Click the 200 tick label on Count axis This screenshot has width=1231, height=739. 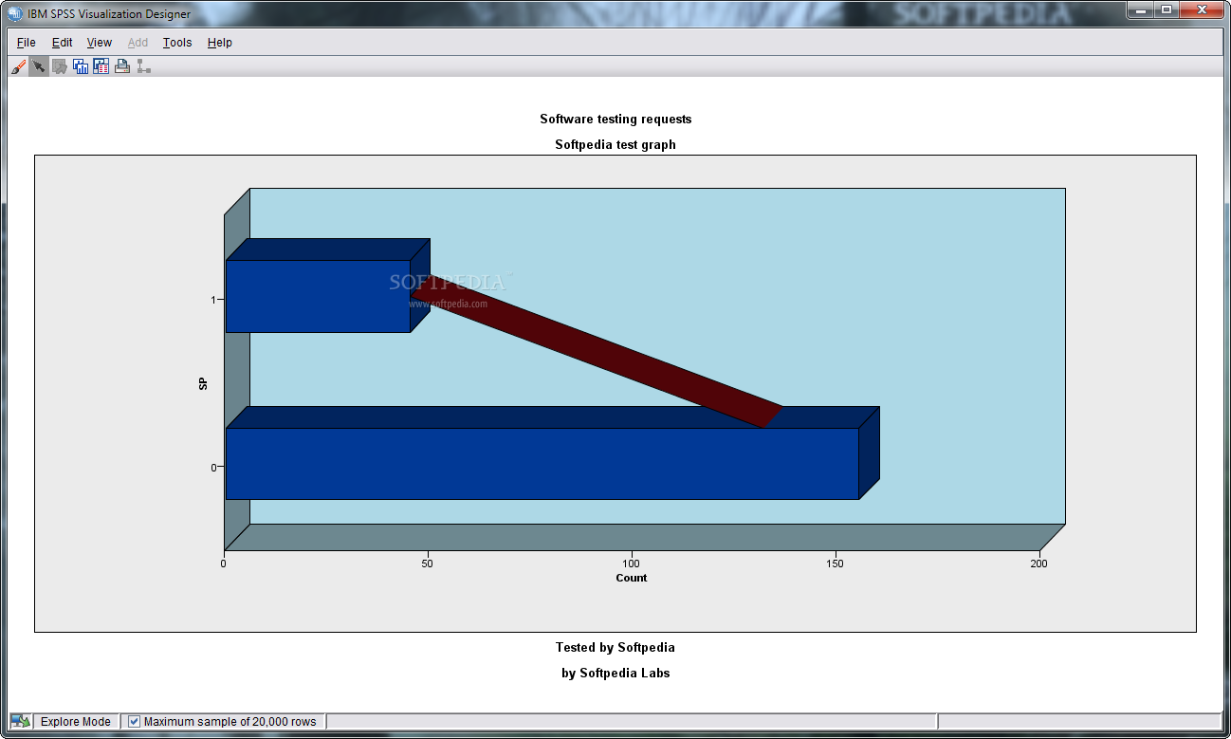1039,563
